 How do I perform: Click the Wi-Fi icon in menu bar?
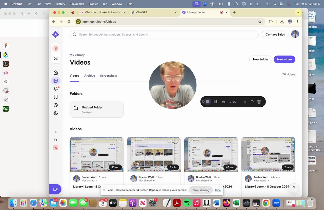(x=268, y=4)
